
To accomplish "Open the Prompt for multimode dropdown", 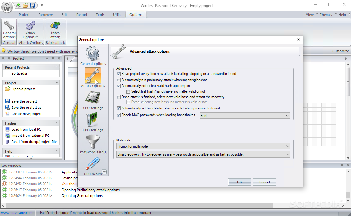I will pyautogui.click(x=203, y=146).
